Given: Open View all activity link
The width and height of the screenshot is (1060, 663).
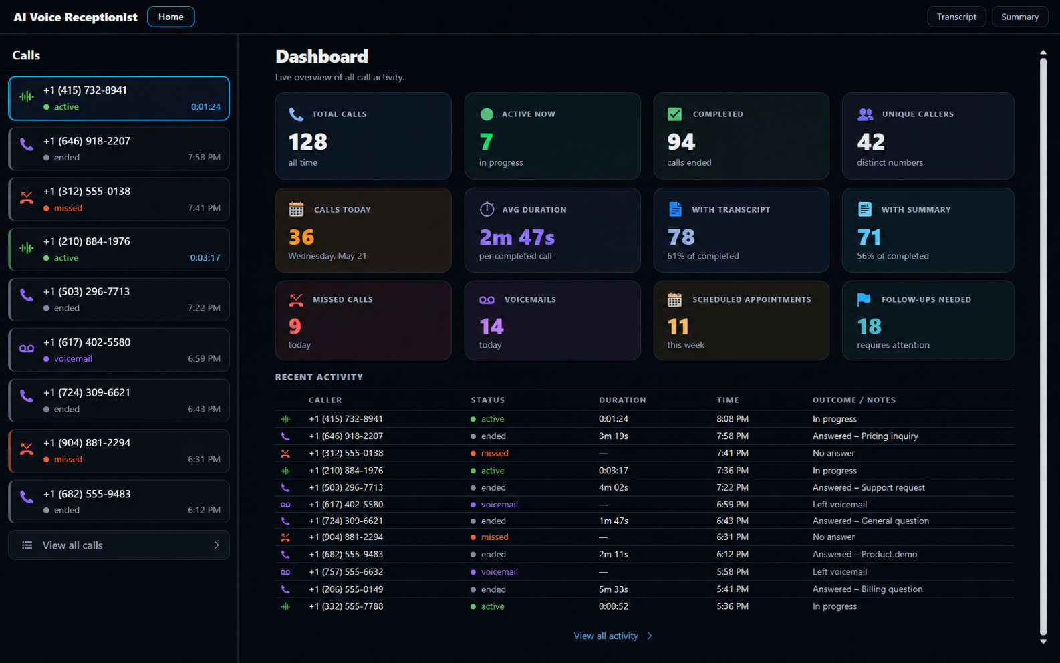Looking at the screenshot, I should (x=606, y=636).
